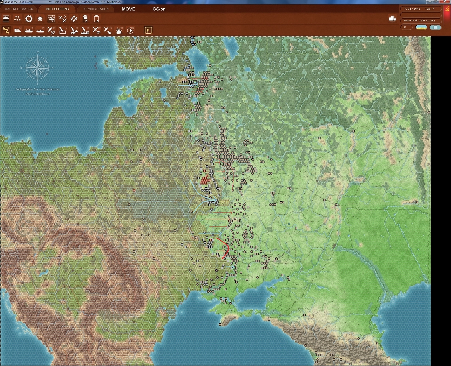Select air transport F9 parachute icon

coord(96,30)
